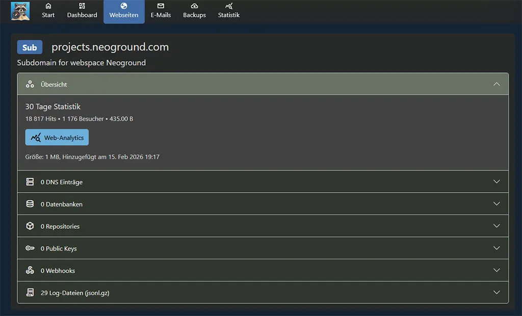The width and height of the screenshot is (522, 316).
Task: Go to the Dashboard tab
Action: [x=82, y=11]
